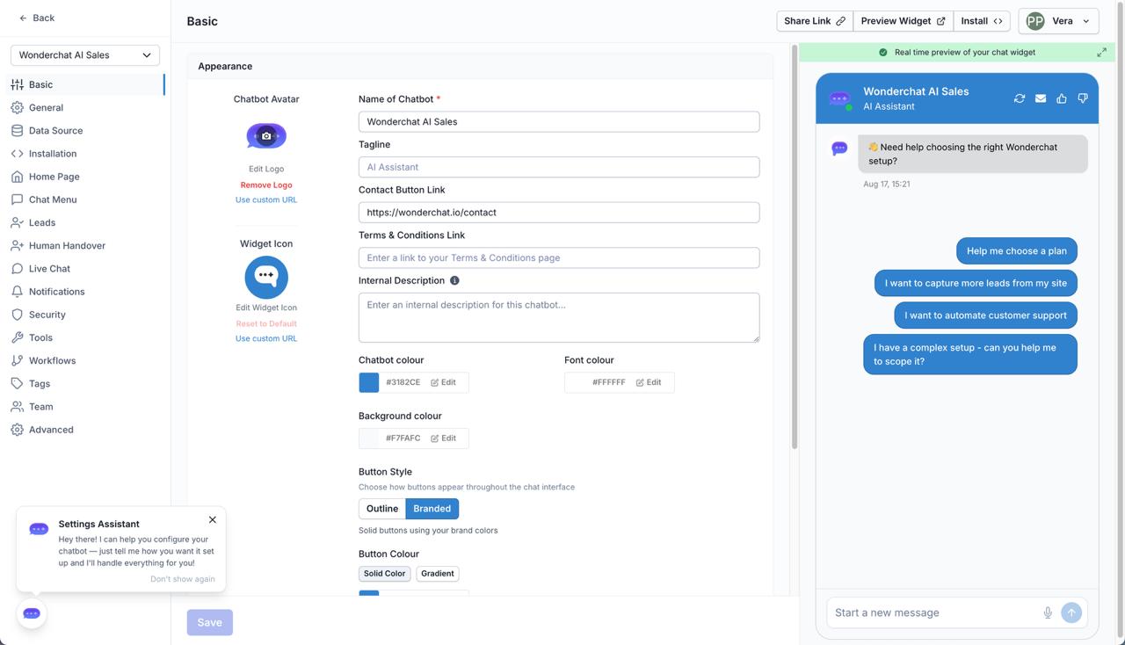Click Don't show again in assistant popup
This screenshot has width=1125, height=645.
click(x=183, y=579)
